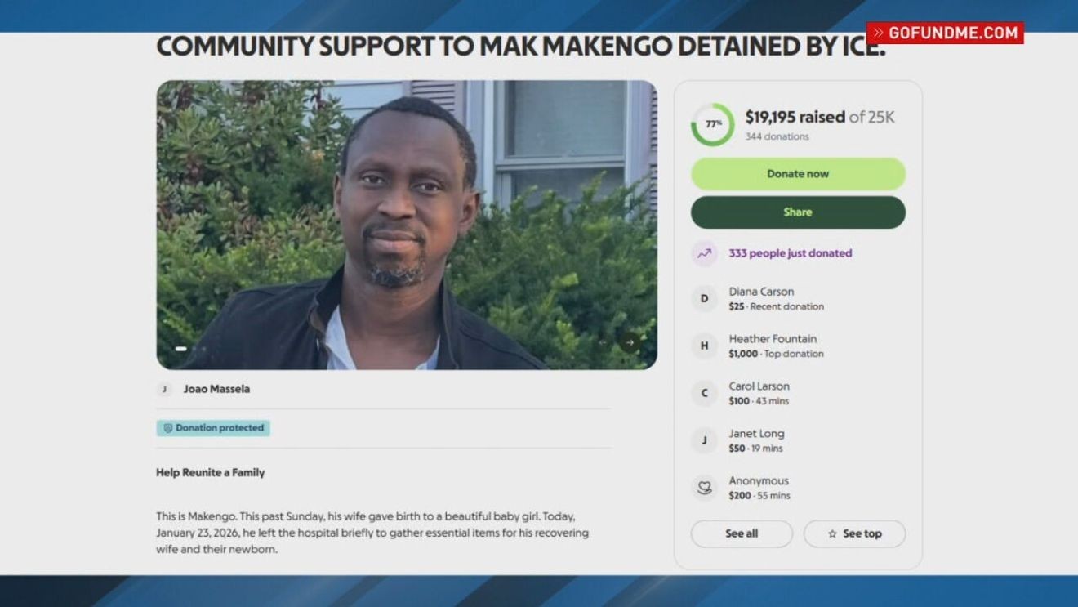Open the See all donations list
This screenshot has width=1078, height=607.
click(x=742, y=533)
